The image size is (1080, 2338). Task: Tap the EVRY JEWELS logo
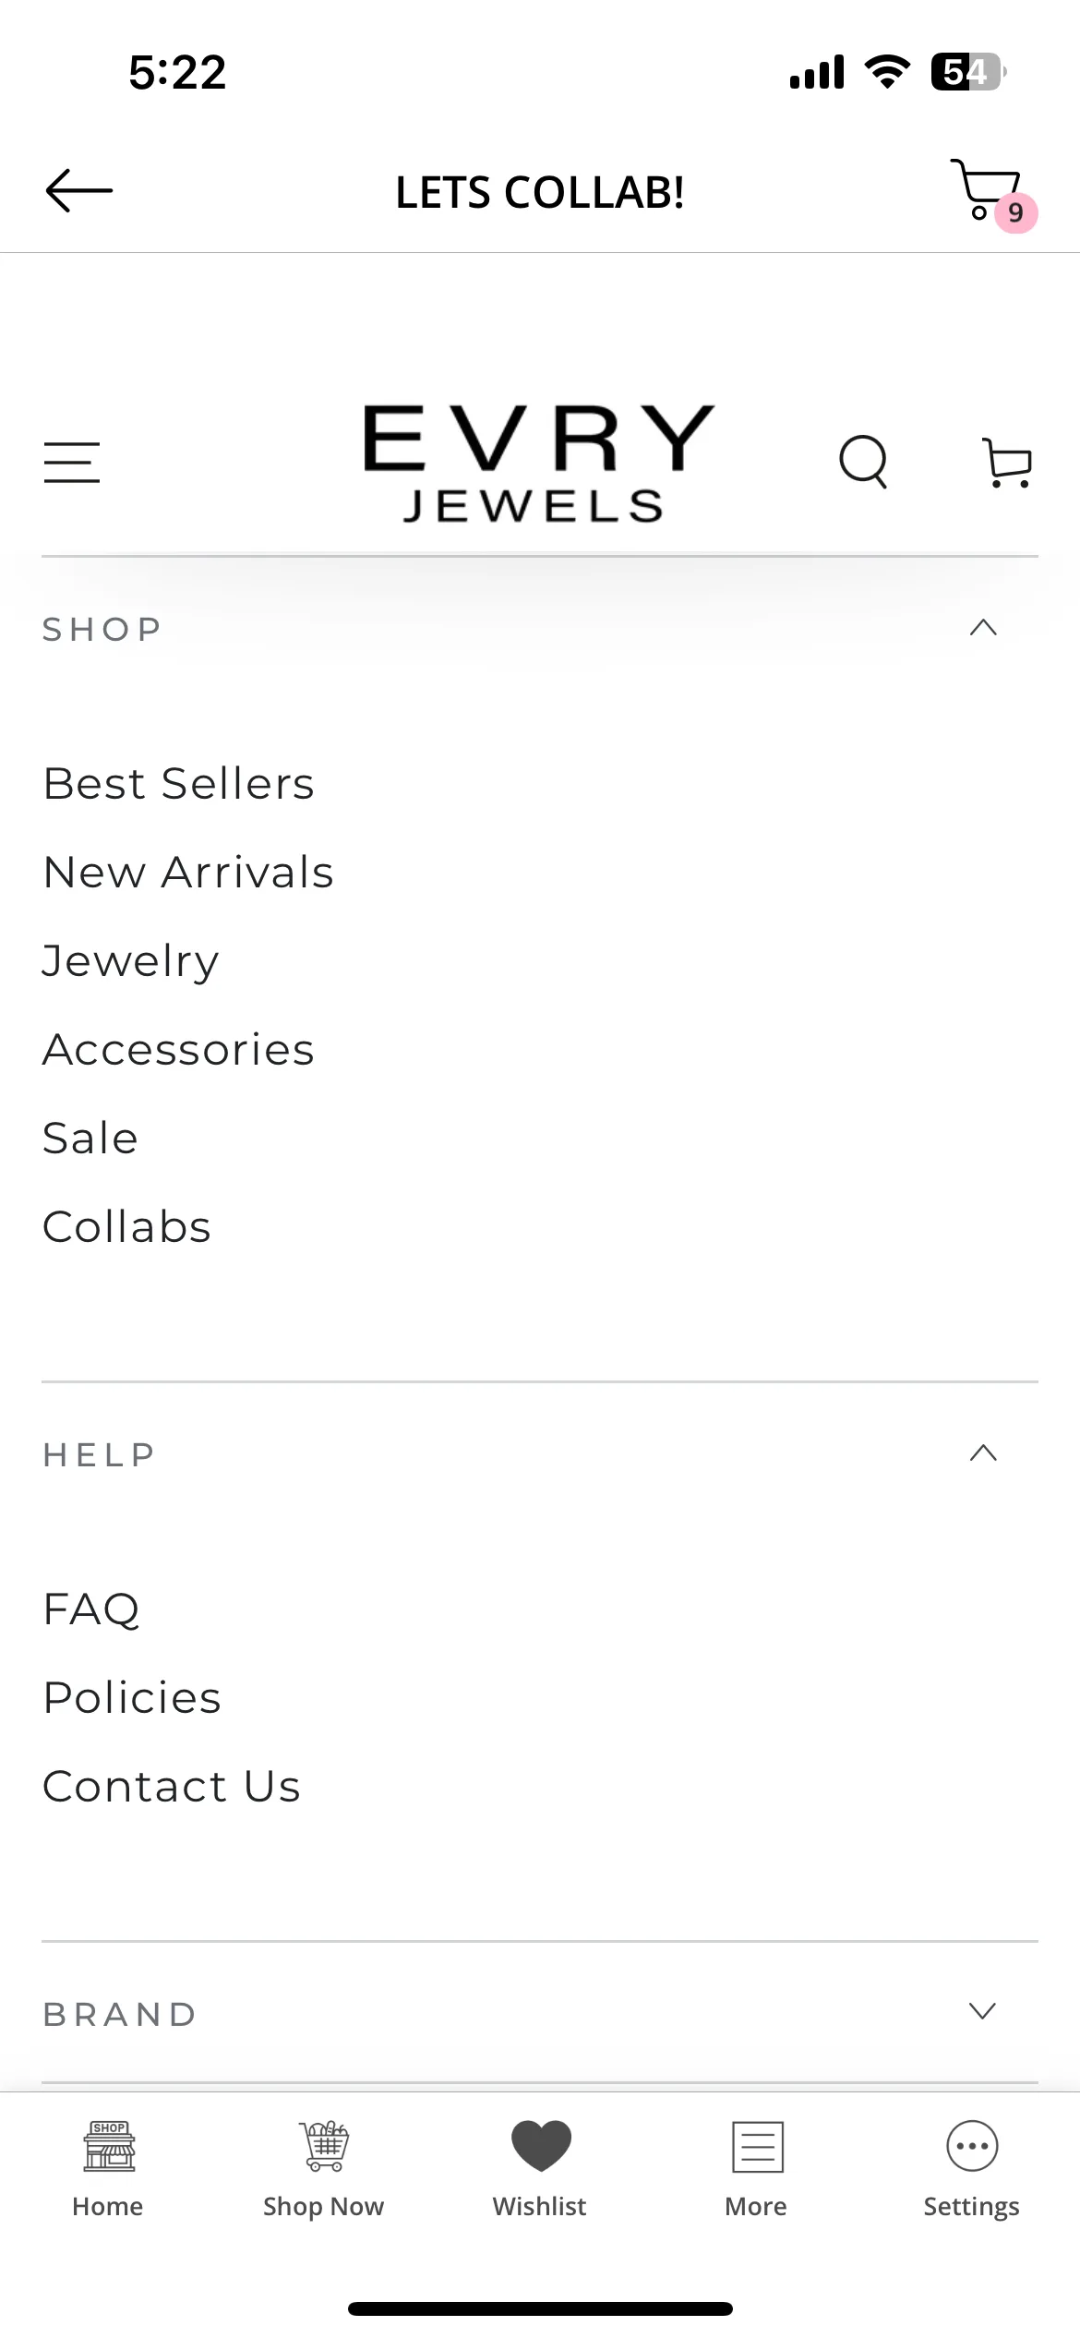(x=539, y=464)
